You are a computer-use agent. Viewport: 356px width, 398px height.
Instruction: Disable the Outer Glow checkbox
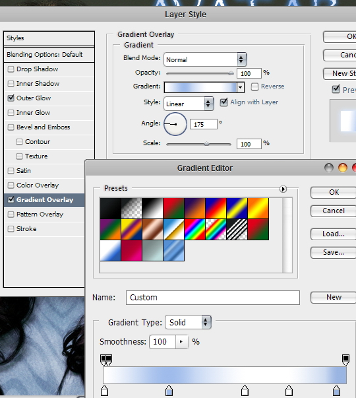(11, 98)
